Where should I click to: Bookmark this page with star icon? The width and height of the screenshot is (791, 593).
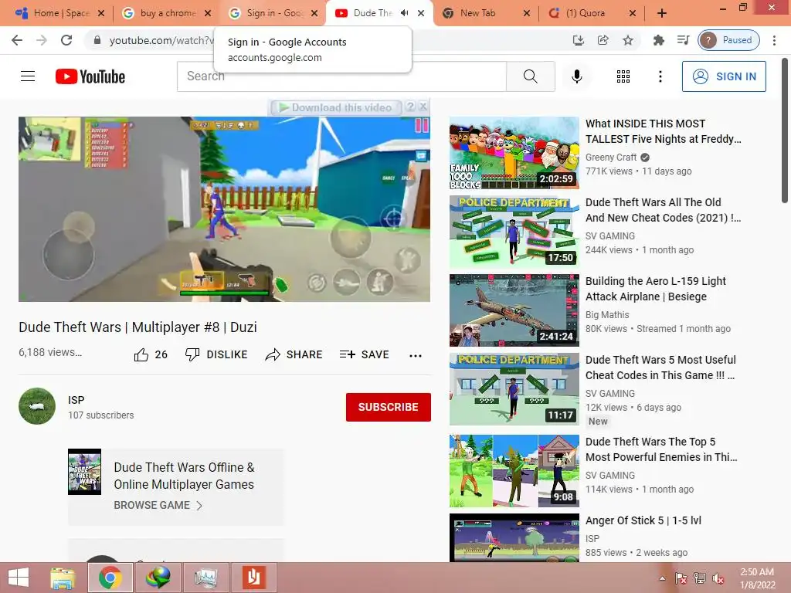click(627, 40)
